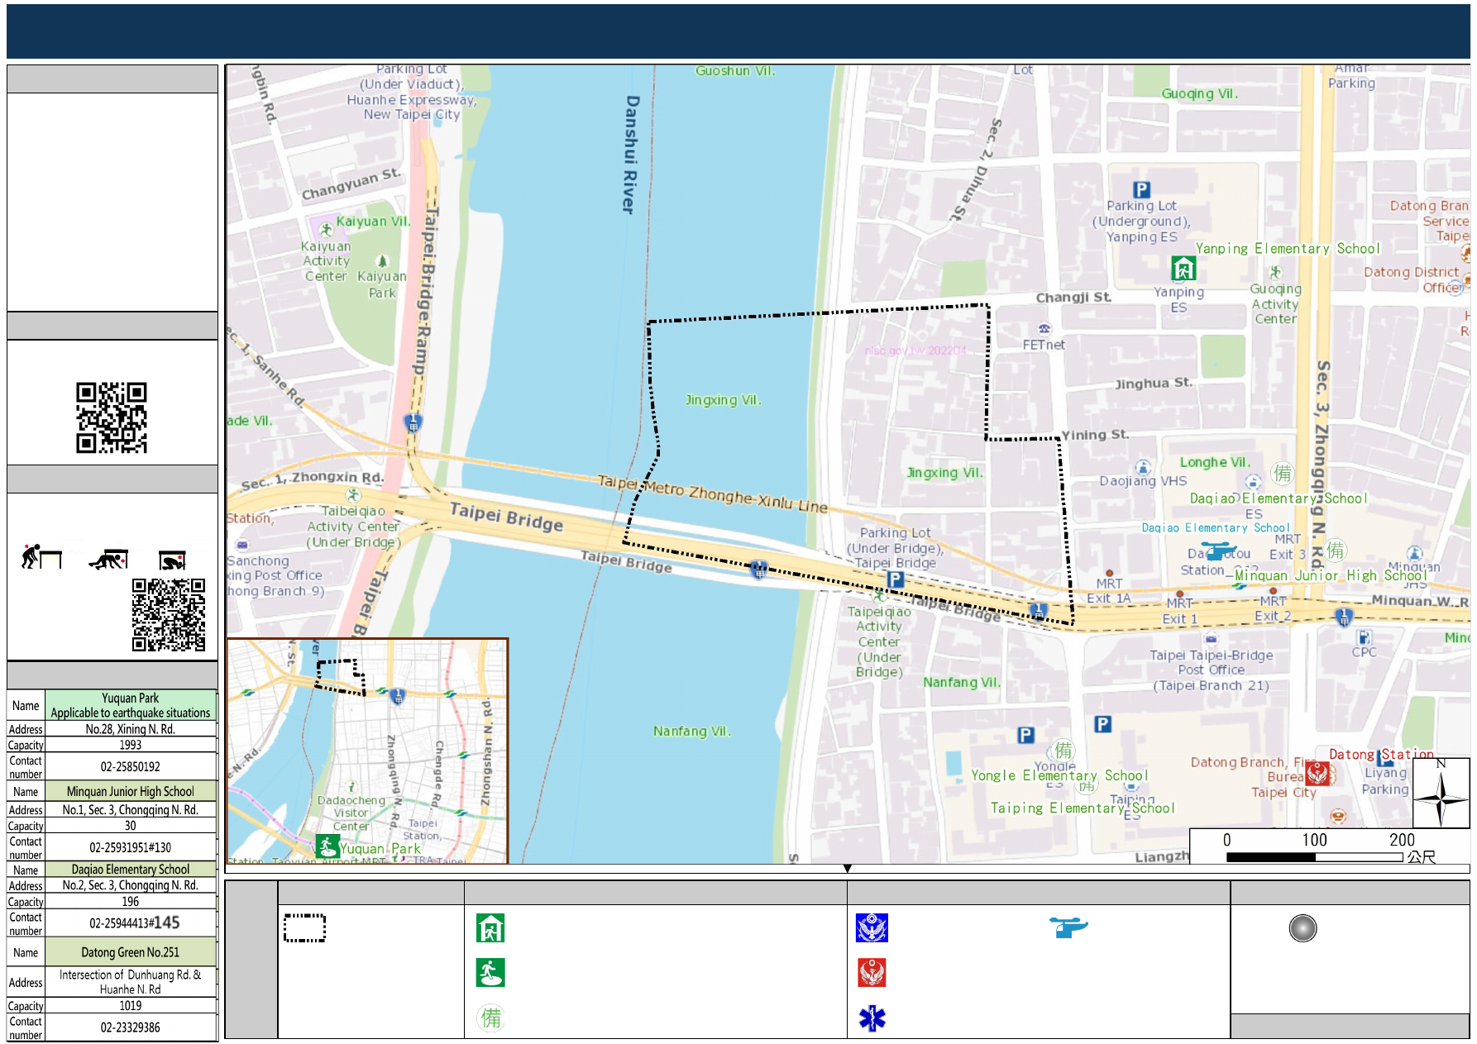The image size is (1477, 1044).
Task: Click the FETnet store icon
Action: [x=1044, y=328]
